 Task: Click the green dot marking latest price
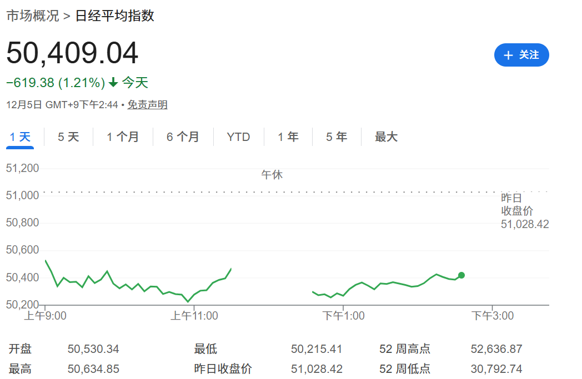pyautogui.click(x=461, y=275)
